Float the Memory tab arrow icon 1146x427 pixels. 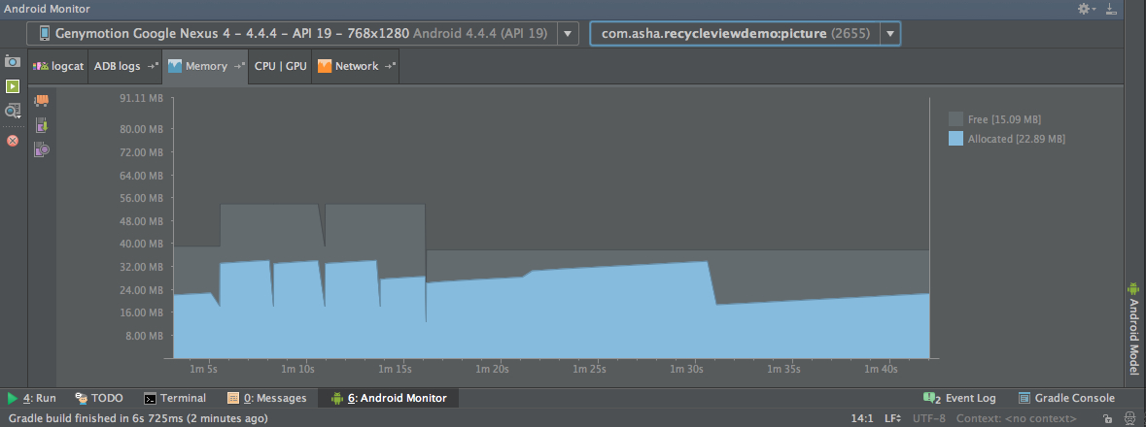[239, 66]
